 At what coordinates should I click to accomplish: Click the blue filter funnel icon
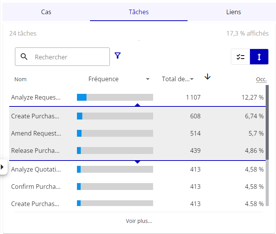click(x=118, y=56)
